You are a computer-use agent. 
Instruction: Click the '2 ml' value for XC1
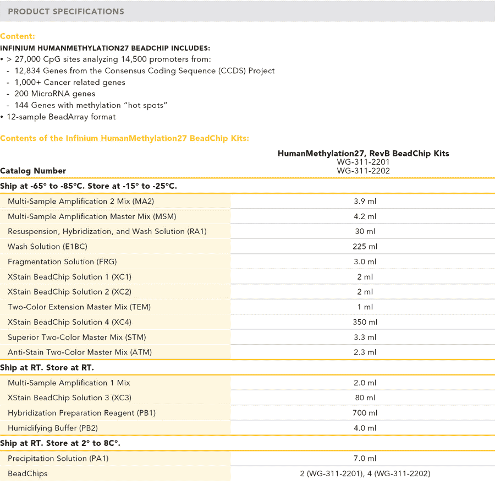[365, 277]
